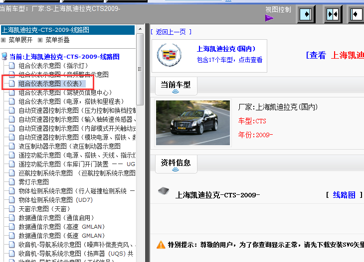Viewport: 364px width, 262px height.
Task: Click document icon of 组合仪表示意图(指示灯)
Action: pos(12,66)
